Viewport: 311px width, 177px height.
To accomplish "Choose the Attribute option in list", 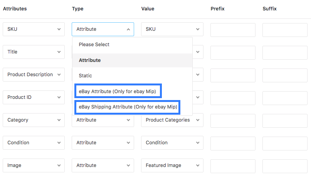I will (x=132, y=60).
